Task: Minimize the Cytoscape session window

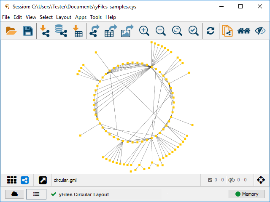Action: (221, 7)
